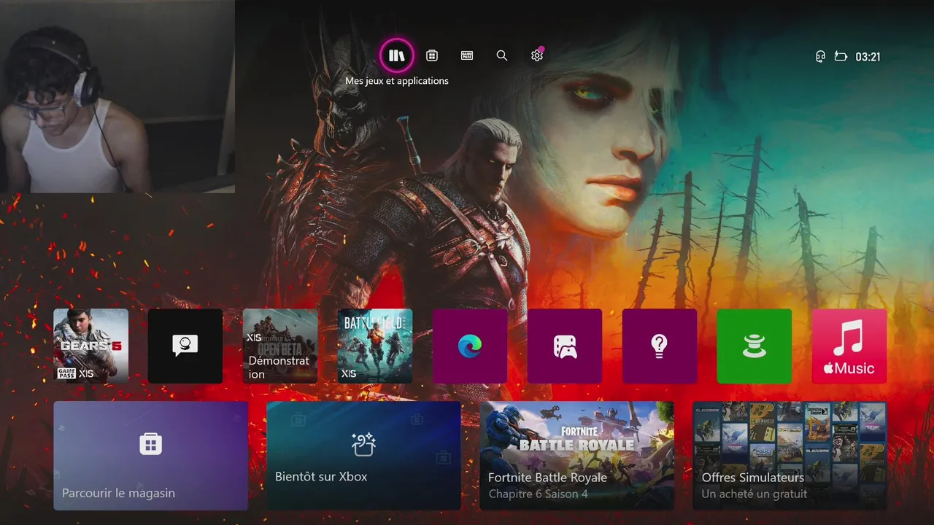Open Offres Simulateurs promo card

tap(790, 456)
